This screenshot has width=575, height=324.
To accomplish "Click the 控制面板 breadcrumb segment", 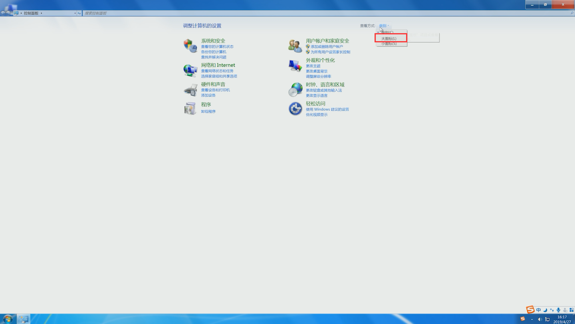I will tap(31, 13).
